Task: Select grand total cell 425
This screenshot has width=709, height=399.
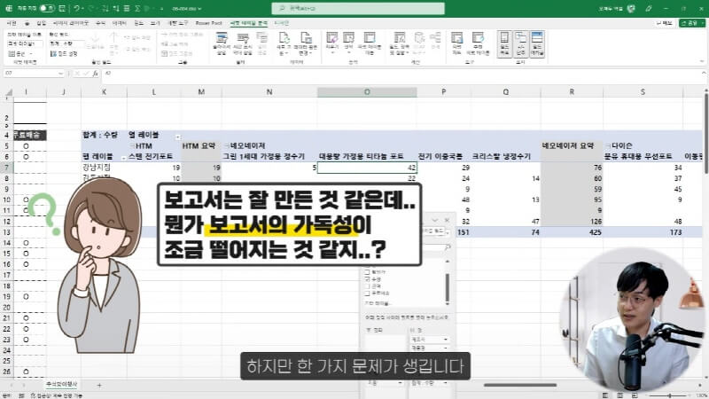Action: tap(572, 232)
